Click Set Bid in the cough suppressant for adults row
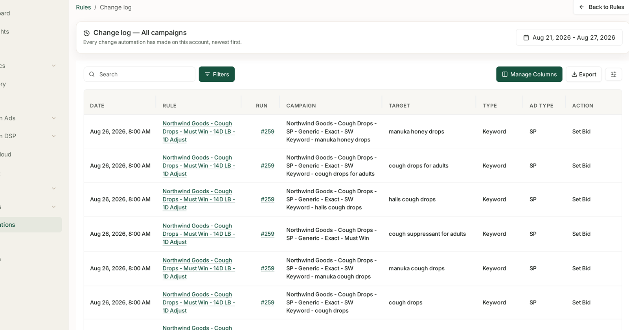 pos(581,234)
